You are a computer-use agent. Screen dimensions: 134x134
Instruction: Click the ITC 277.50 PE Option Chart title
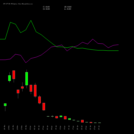[x=18, y=4]
